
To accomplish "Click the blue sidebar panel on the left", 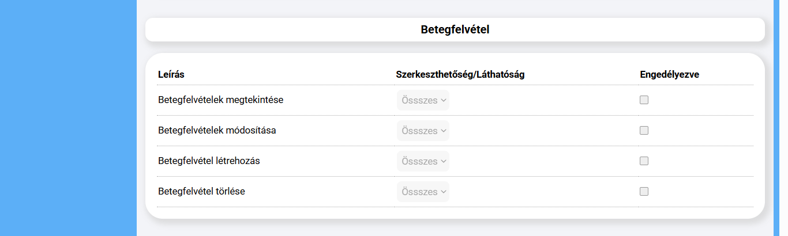I will 68,118.
